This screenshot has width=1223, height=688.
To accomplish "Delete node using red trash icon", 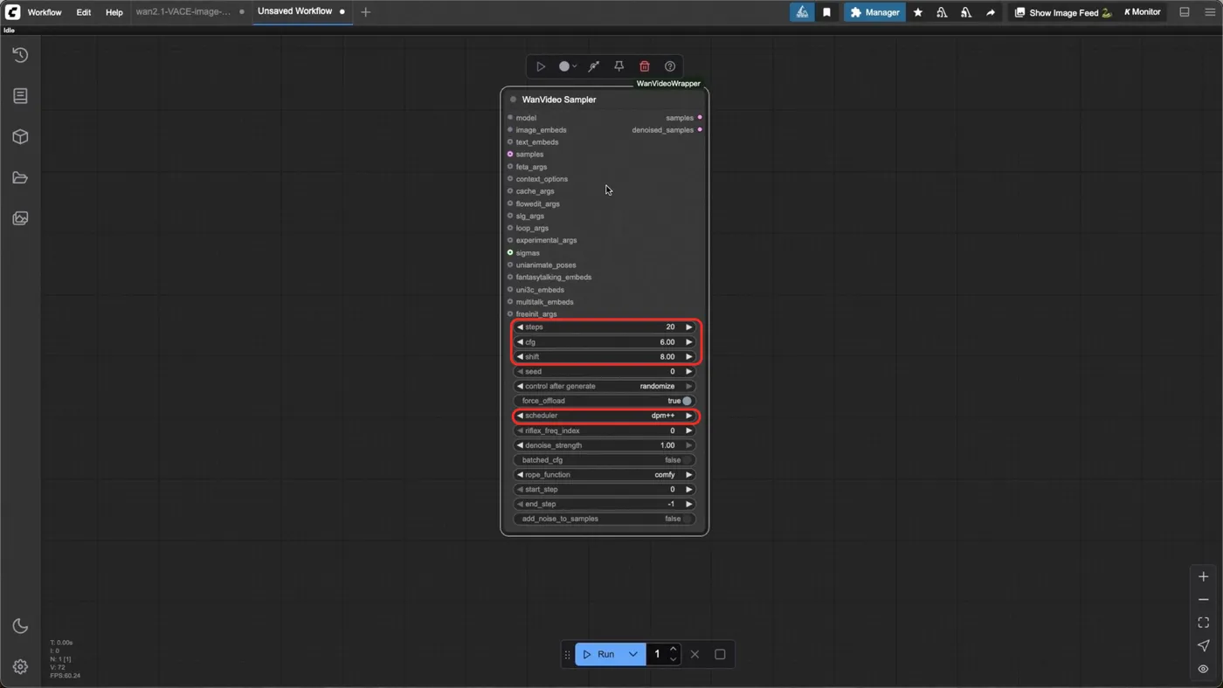I will pos(645,66).
